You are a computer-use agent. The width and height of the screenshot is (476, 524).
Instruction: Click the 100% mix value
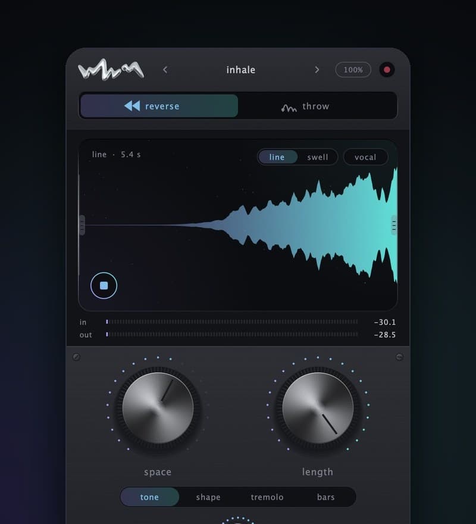click(x=353, y=70)
